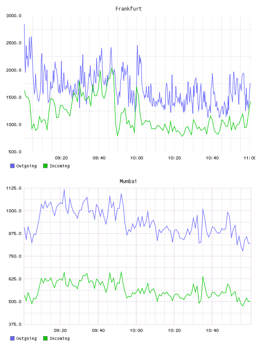Click the 10:00 time label under Frankfurt chart
257x345 pixels.
tap(137, 158)
